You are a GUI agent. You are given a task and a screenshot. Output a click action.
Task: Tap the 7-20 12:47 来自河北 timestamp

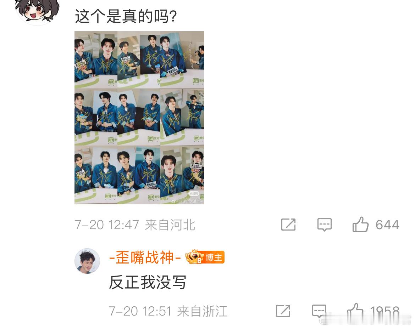135,225
